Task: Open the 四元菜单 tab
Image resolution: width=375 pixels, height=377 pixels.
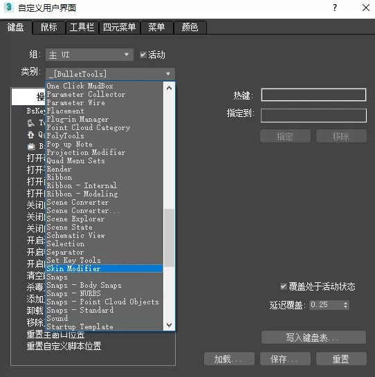Action: click(119, 27)
